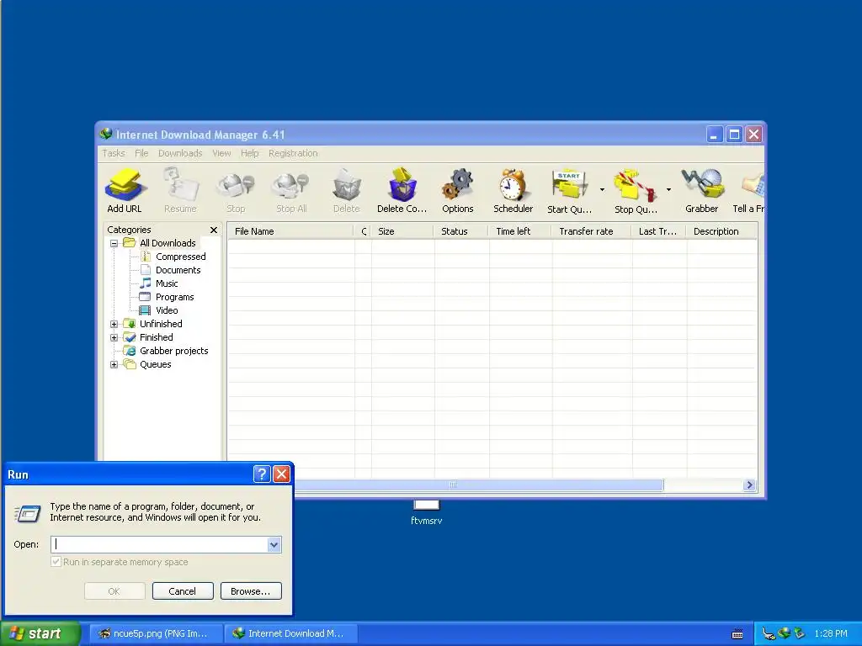
Task: Open the Registration menu
Action: click(x=293, y=153)
